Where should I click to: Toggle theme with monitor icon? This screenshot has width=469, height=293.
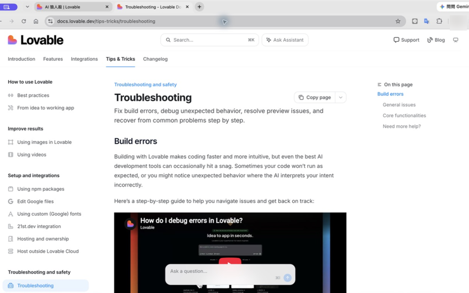tap(456, 40)
